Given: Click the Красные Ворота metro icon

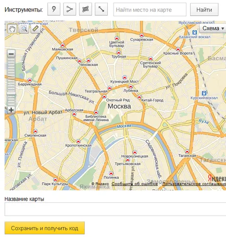Looking at the screenshot, I should click(x=178, y=49).
